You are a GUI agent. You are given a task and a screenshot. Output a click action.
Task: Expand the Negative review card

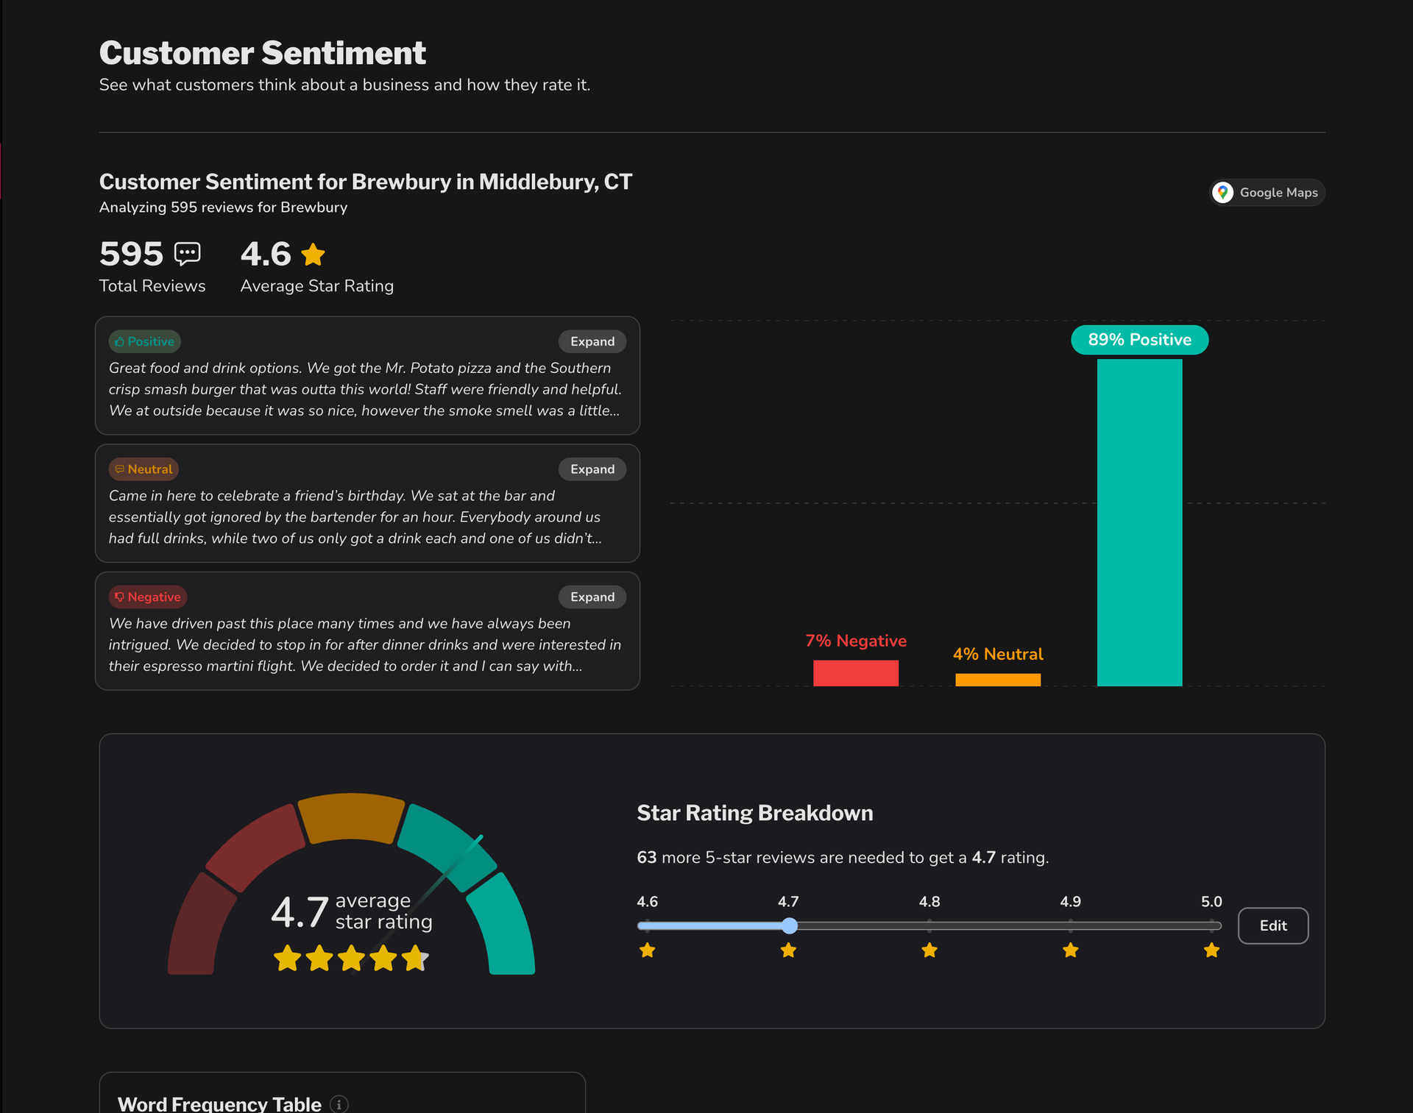[x=592, y=597]
